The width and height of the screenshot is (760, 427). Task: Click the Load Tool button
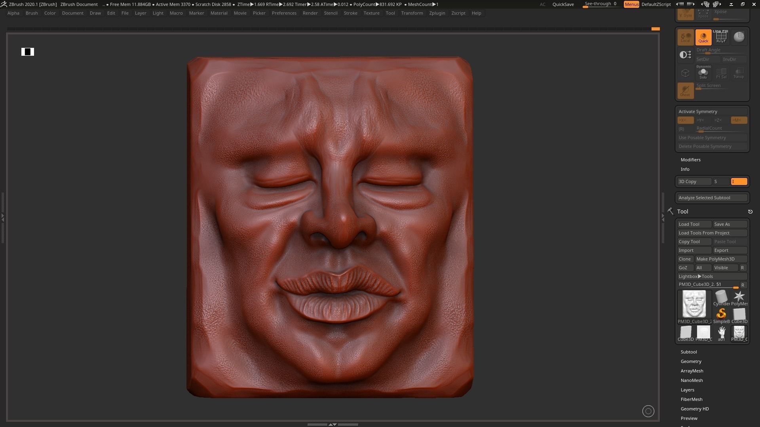694,224
